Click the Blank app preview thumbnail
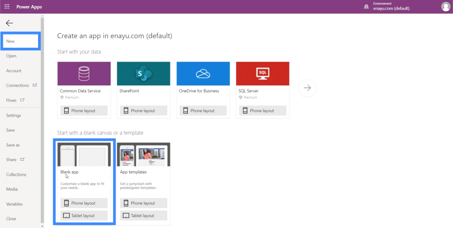The width and height of the screenshot is (453, 228). point(84,155)
